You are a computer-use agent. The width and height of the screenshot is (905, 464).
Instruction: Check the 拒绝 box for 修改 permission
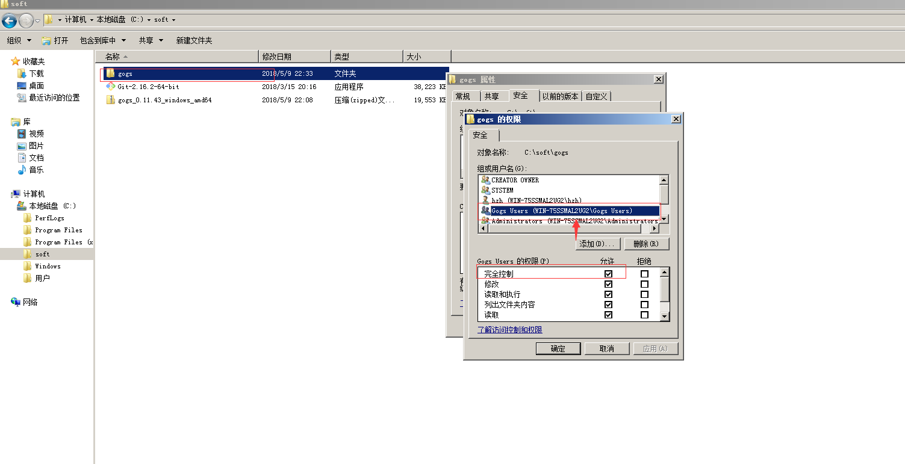click(644, 283)
